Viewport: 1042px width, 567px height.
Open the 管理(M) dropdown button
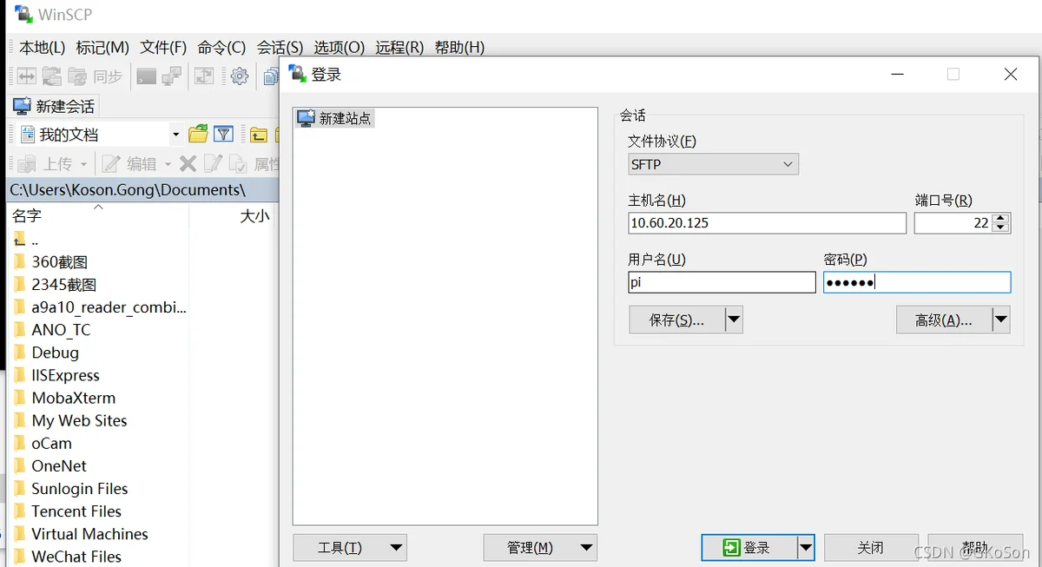click(x=540, y=547)
